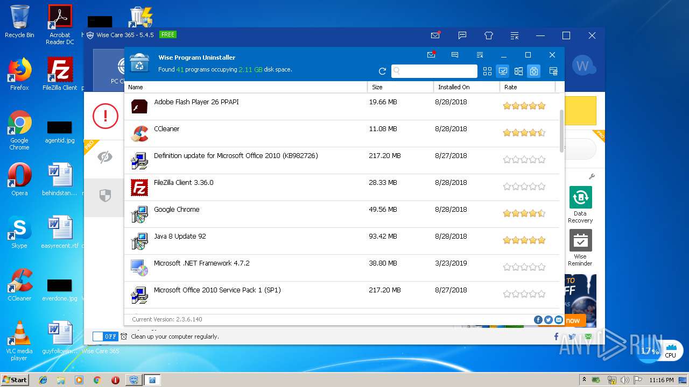This screenshot has height=387, width=689.
Task: Show hidden system tray icons
Action: [585, 380]
